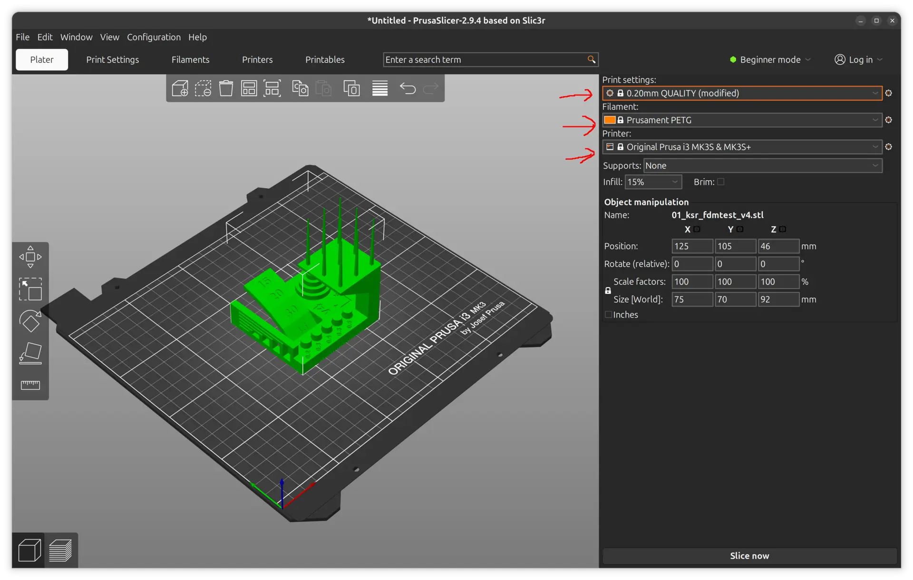Open the Configuration menu
This screenshot has width=913, height=580.
[x=154, y=37]
